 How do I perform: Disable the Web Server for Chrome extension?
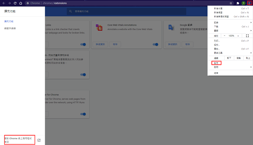click(x=83, y=114)
